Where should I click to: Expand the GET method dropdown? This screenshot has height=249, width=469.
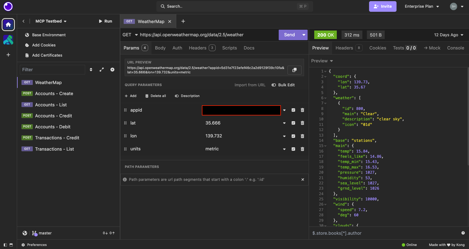tap(130, 35)
